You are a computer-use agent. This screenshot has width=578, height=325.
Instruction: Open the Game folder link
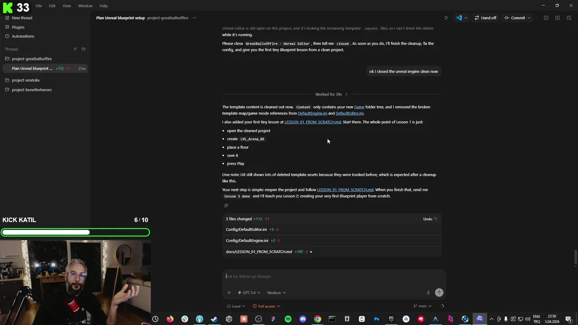click(x=359, y=107)
